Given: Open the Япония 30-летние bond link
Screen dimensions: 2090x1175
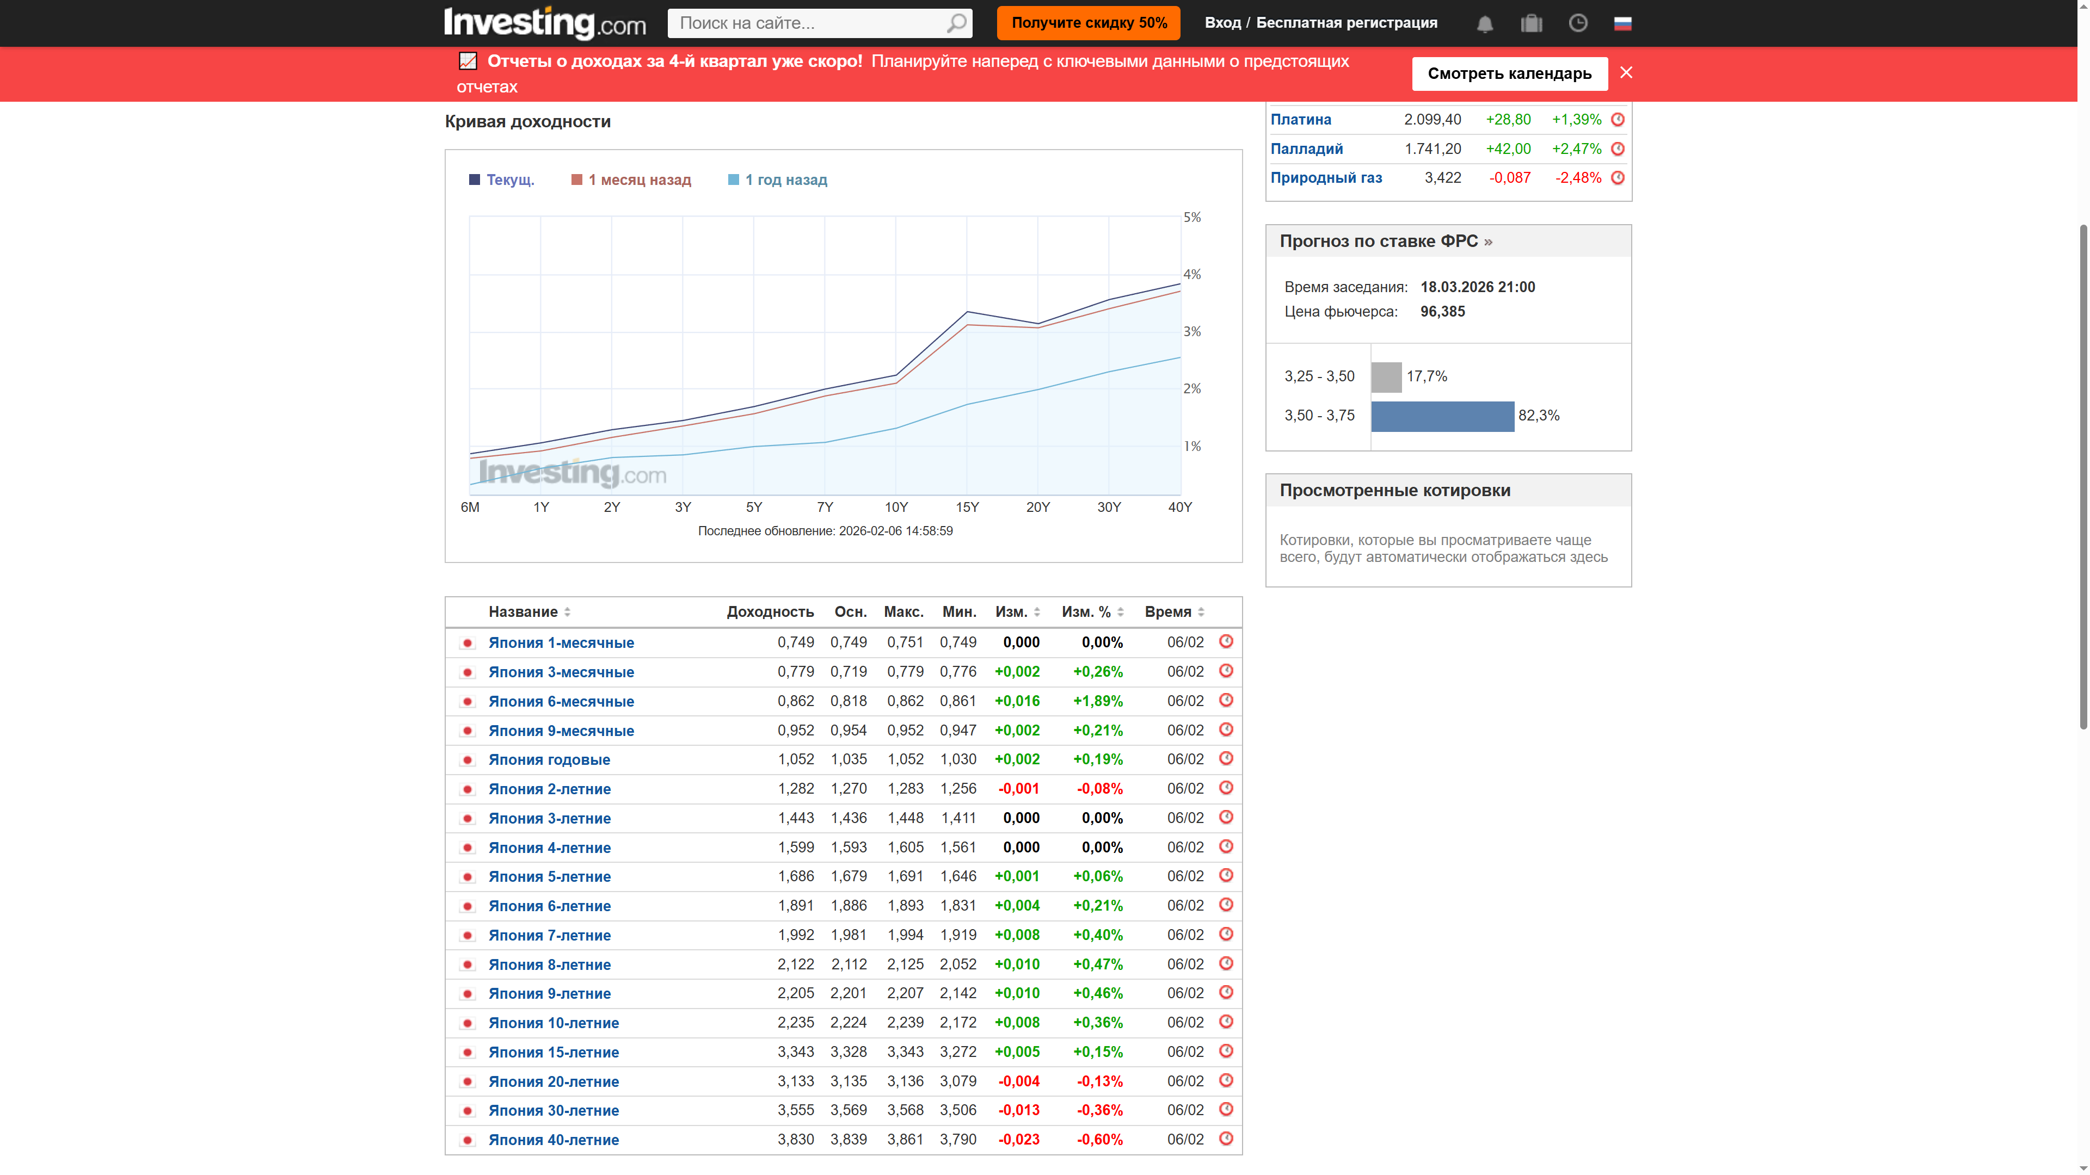Looking at the screenshot, I should tap(554, 1110).
